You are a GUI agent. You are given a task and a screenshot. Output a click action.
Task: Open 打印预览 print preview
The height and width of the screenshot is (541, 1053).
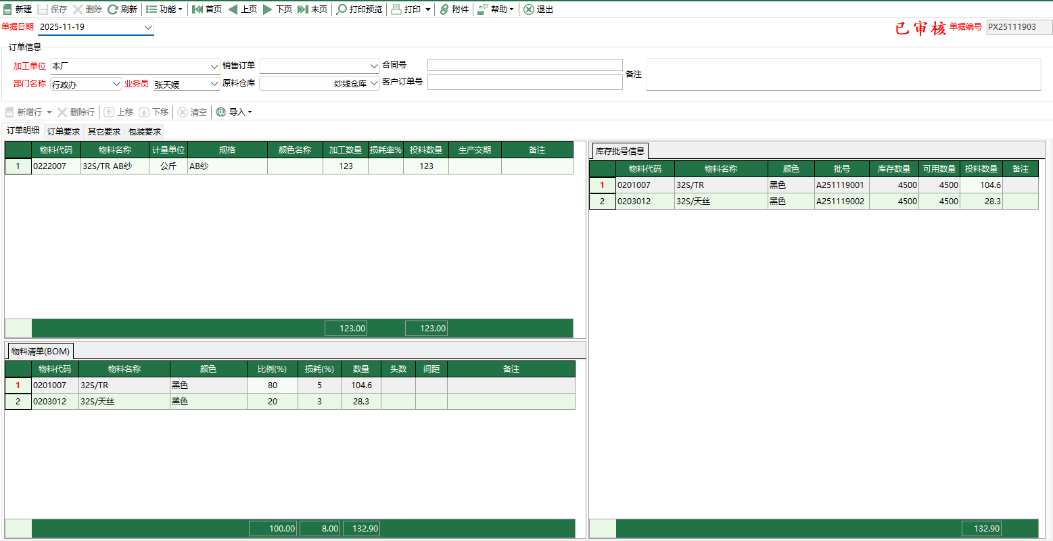(359, 9)
